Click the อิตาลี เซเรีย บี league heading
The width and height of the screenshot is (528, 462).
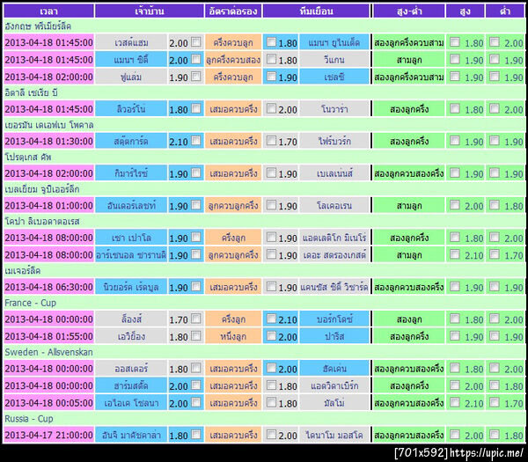pos(31,92)
